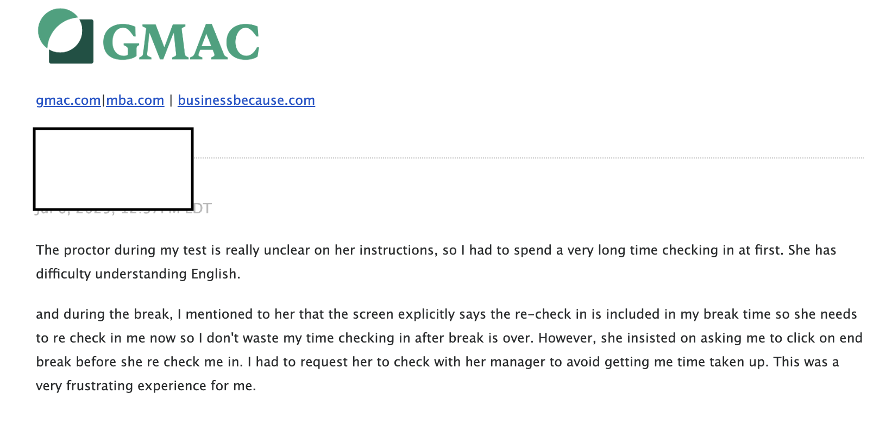Click the partially hidden timestamp ending in DT
892x431 pixels.
202,208
